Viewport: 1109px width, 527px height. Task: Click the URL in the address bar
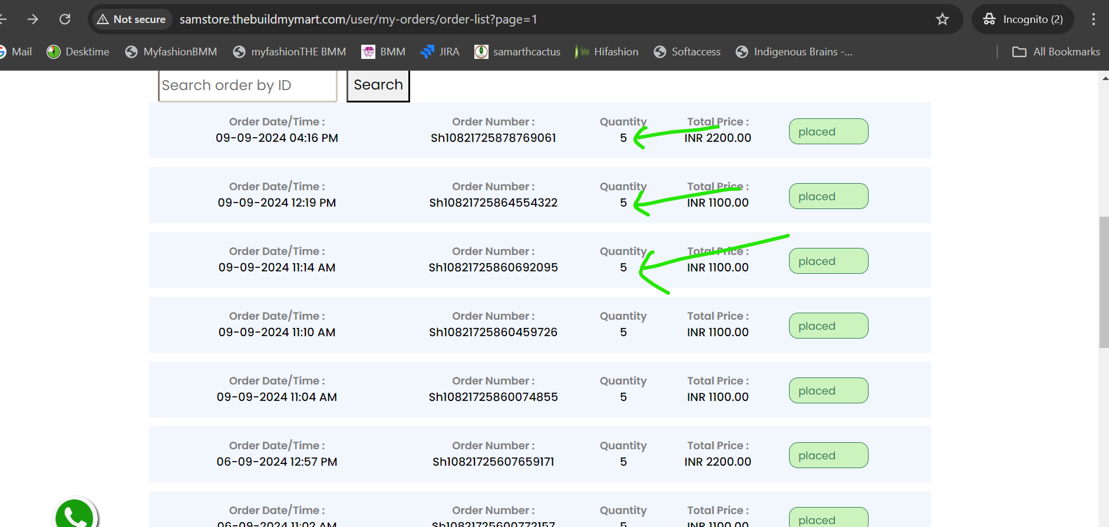(x=358, y=19)
